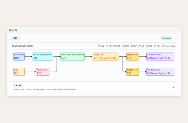Click the red close window dot
Screen dimensions: 188x123
click(10, 30)
